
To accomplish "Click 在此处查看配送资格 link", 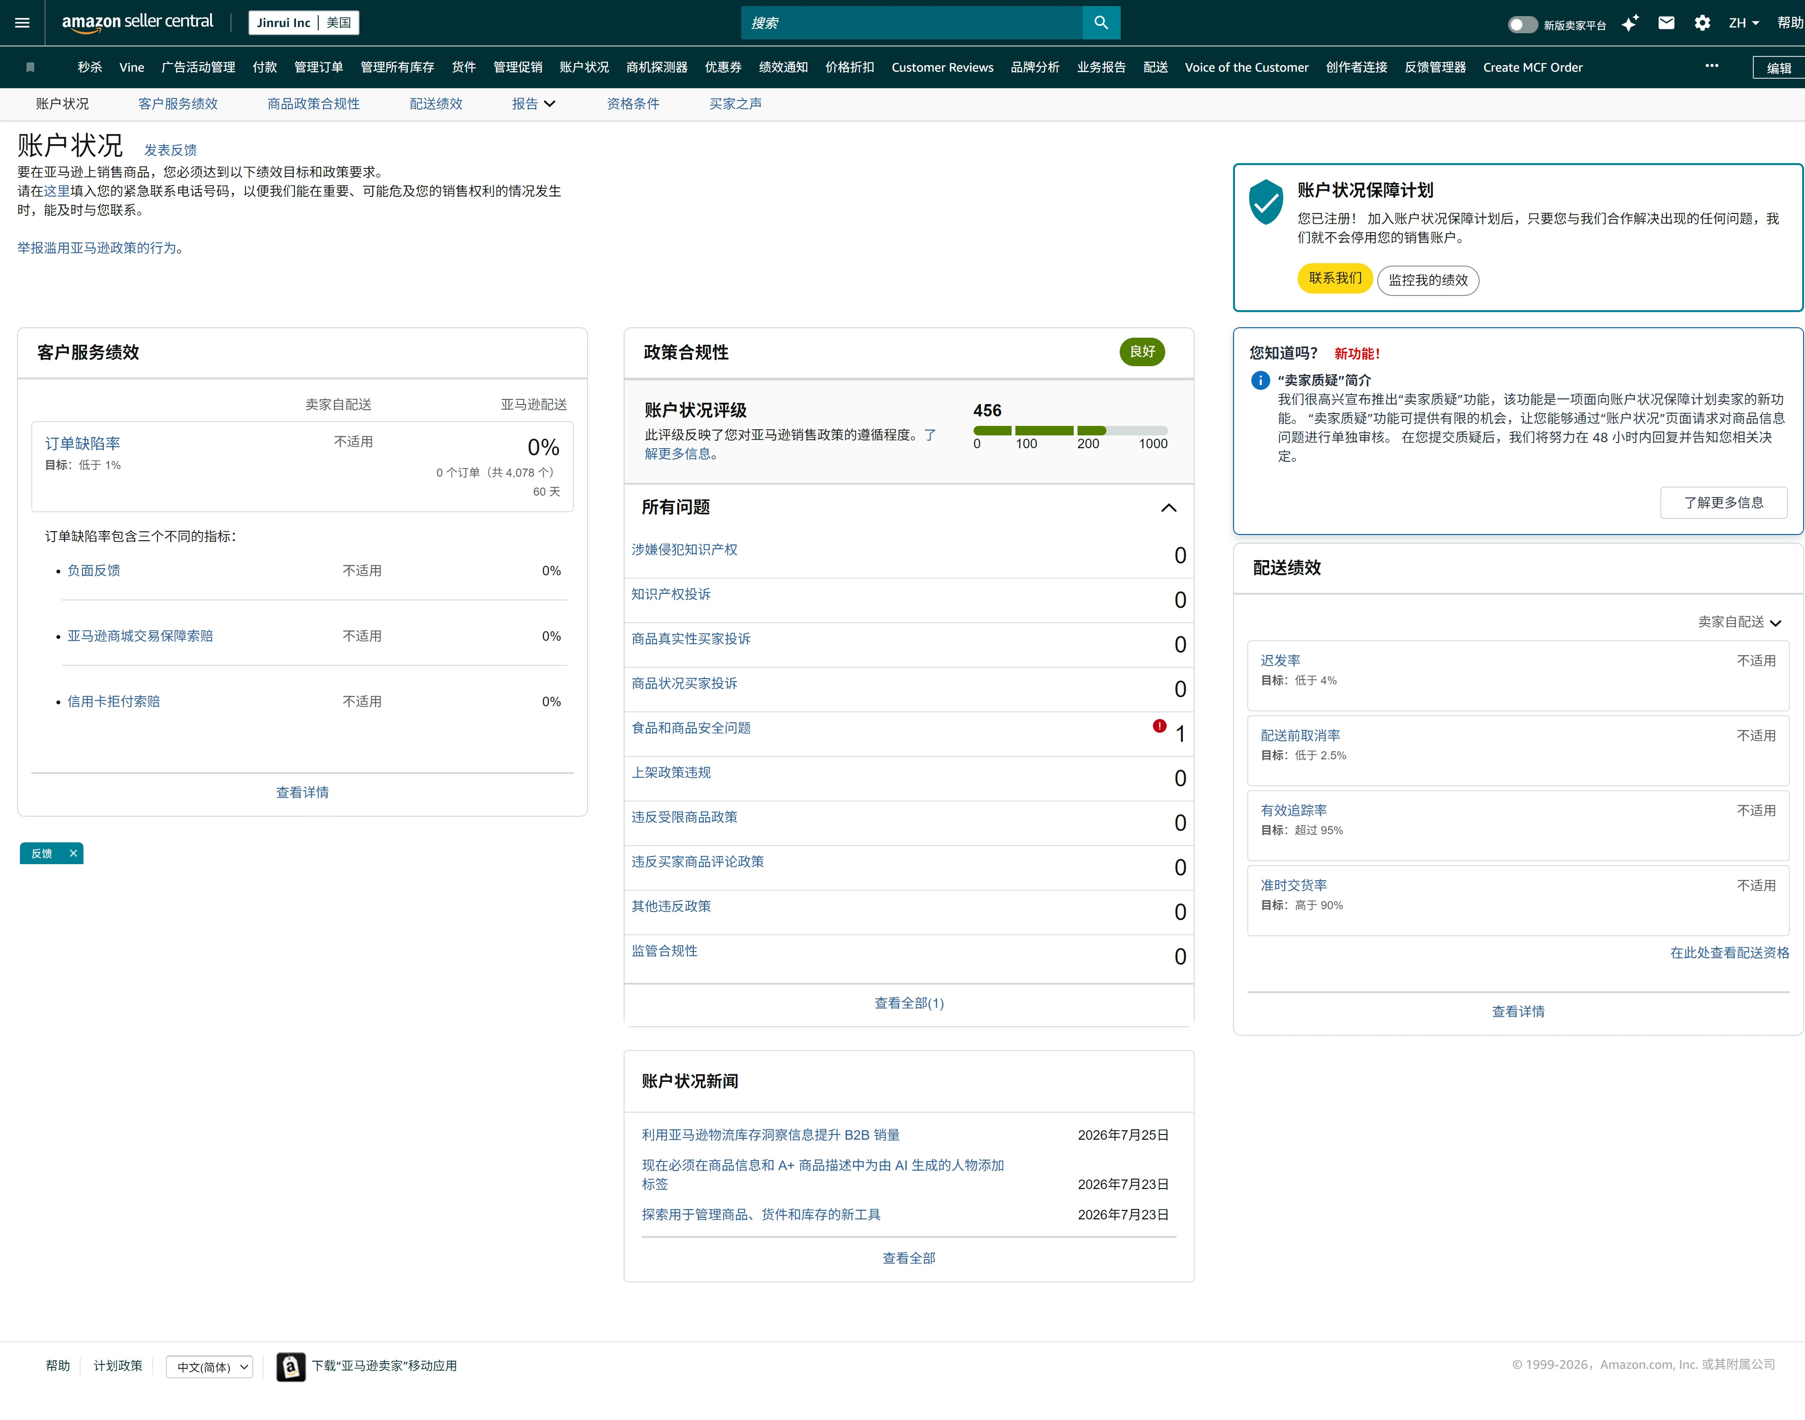I will click(1729, 953).
